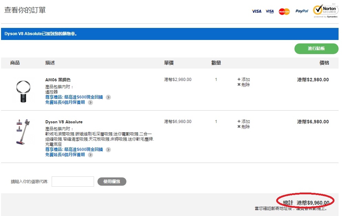Click the PayPal logo
The width and height of the screenshot is (342, 216).
click(x=302, y=11)
